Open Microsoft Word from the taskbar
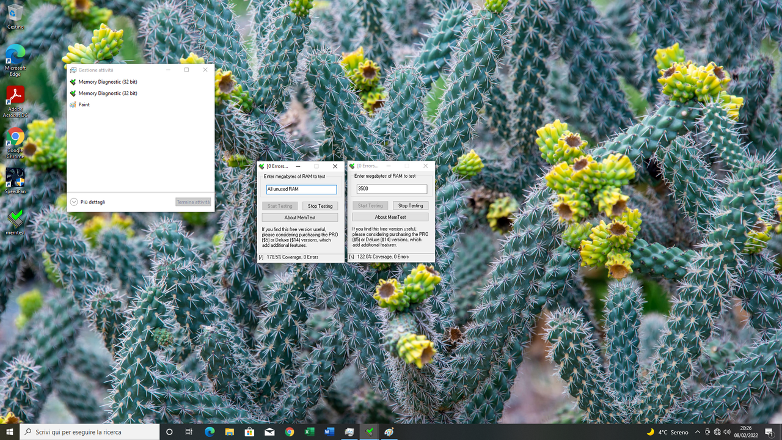The width and height of the screenshot is (782, 440). tap(329, 431)
